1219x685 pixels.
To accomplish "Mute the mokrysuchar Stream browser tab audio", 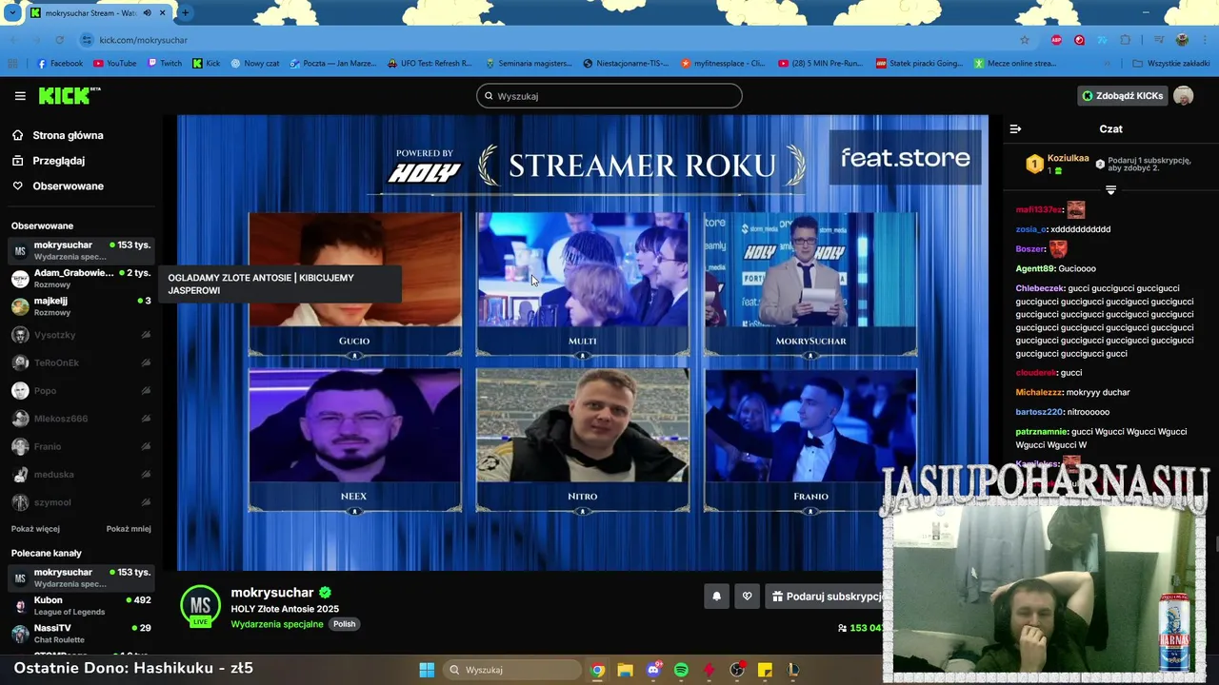I will coord(148,13).
